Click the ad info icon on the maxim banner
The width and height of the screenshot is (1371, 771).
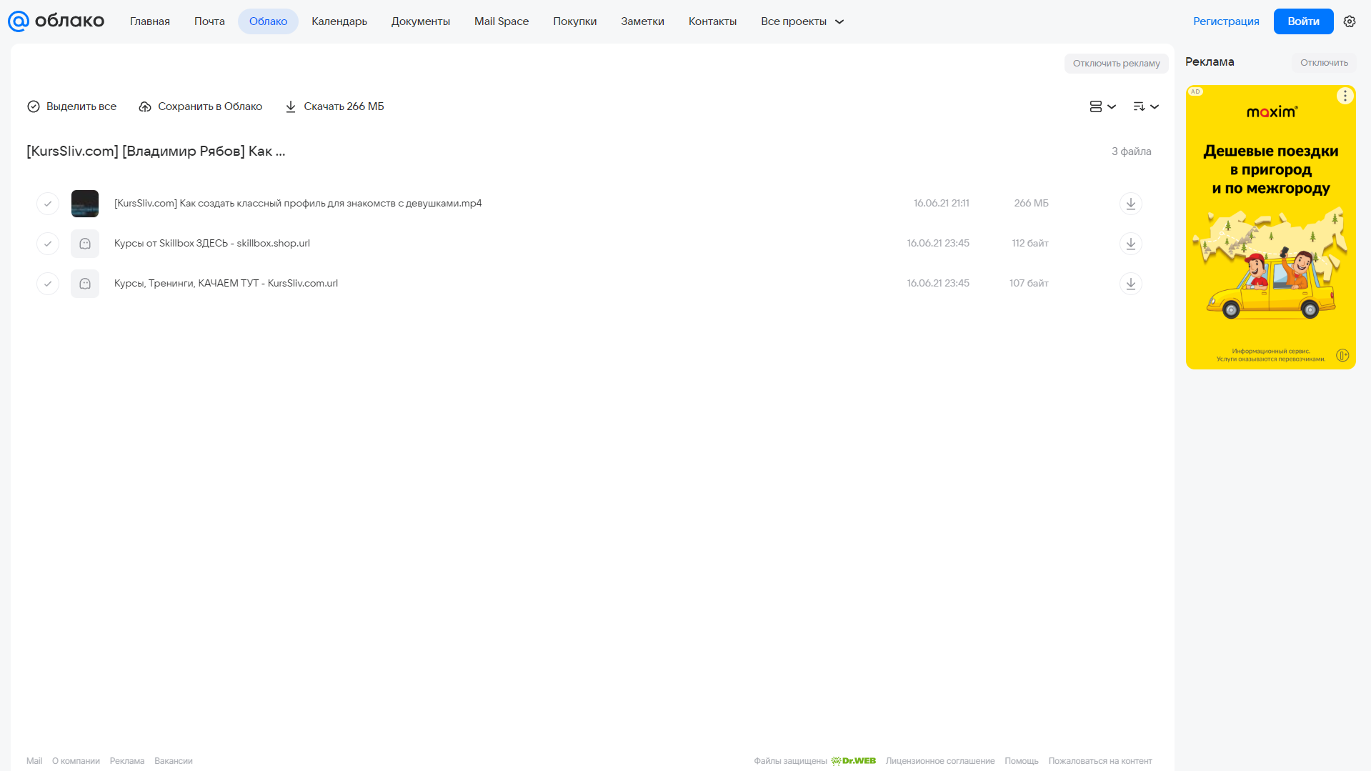pyautogui.click(x=1342, y=355)
